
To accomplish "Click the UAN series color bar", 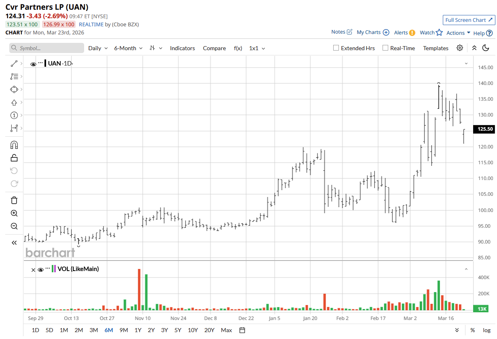I will pos(45,63).
